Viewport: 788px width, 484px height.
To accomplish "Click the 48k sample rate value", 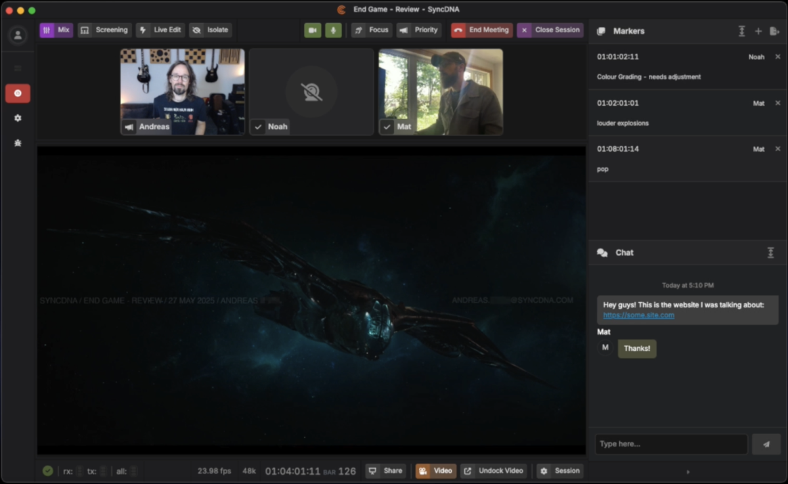I will pos(249,471).
